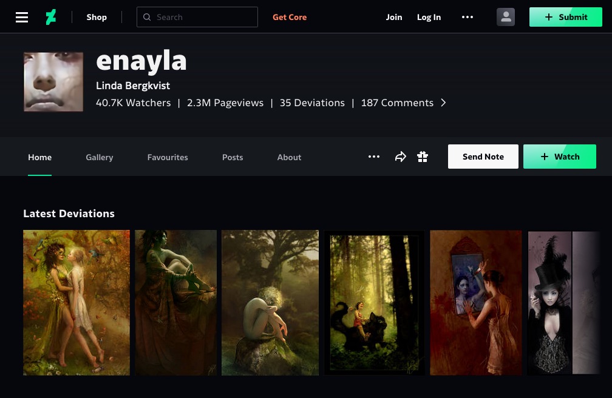Open the crouching figure under tree artwork
612x398 pixels.
point(270,303)
